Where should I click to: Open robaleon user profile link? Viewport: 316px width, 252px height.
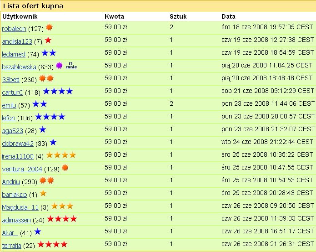coord(14,29)
